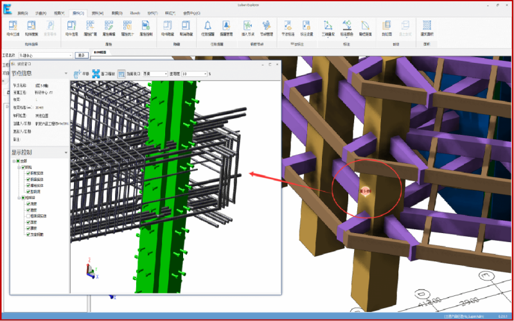The height and width of the screenshot is (321, 514).
Task: Click the 更多 button beside project name
Action: [82, 55]
